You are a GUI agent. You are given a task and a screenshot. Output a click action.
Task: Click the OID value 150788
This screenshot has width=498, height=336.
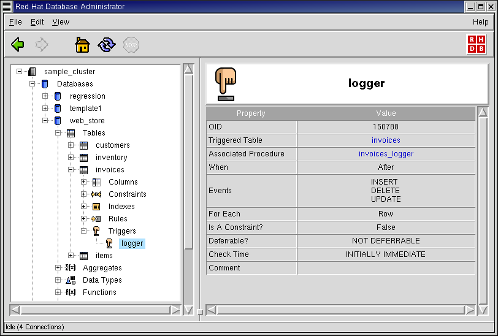386,127
